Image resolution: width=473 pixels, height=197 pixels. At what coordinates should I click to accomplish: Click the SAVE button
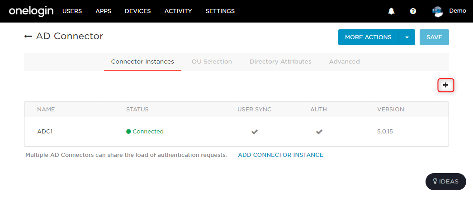tap(434, 37)
